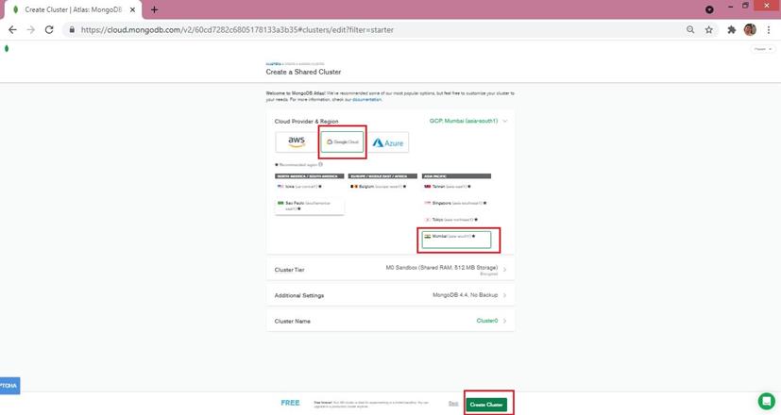The width and height of the screenshot is (781, 415).
Task: Open the top-right account dropdown
Action: click(x=763, y=49)
